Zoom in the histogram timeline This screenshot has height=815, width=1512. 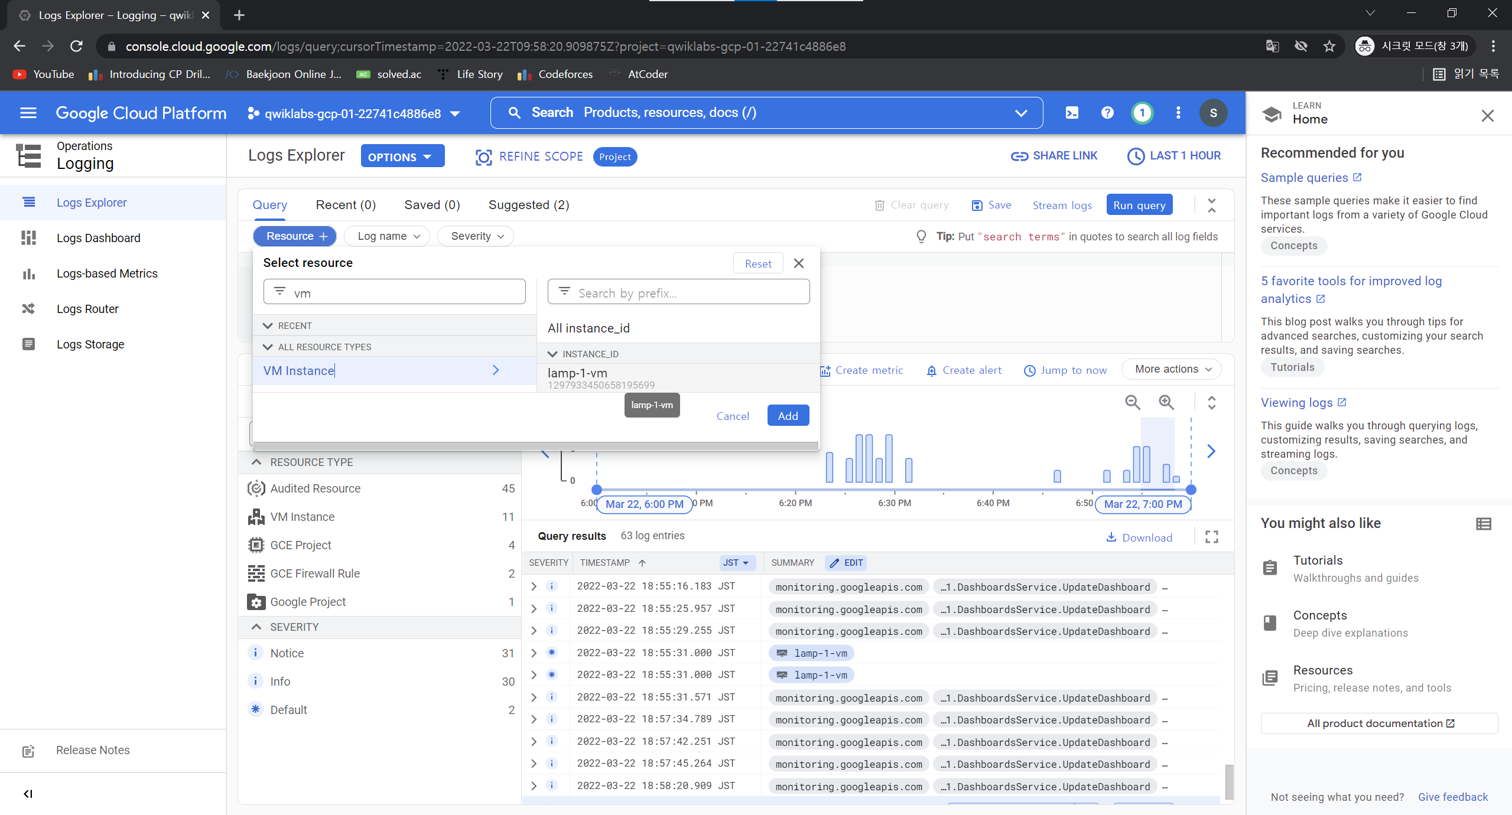point(1166,402)
